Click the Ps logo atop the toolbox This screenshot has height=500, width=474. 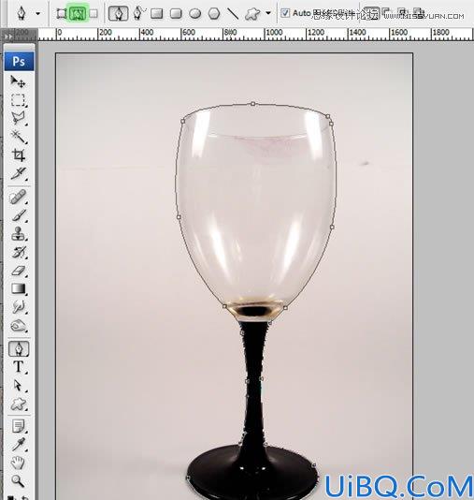click(x=19, y=61)
